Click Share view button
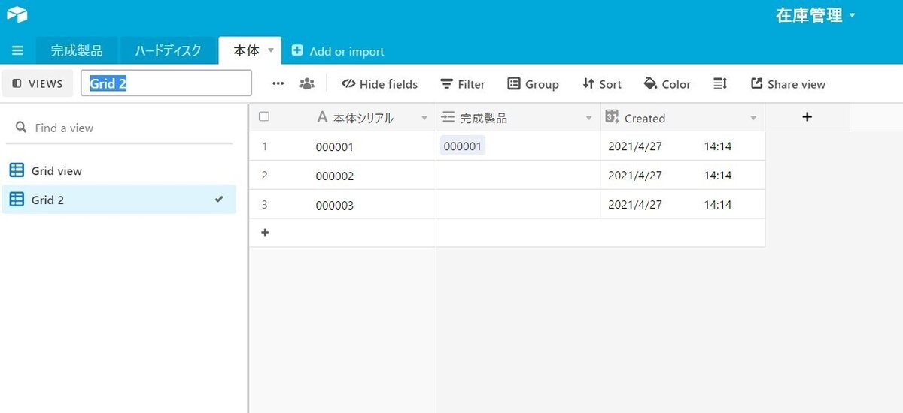The width and height of the screenshot is (903, 413). coord(789,84)
